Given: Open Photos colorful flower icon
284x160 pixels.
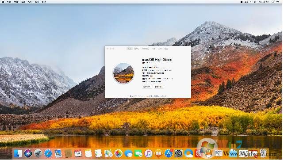Looking at the screenshot, I should (118, 153).
